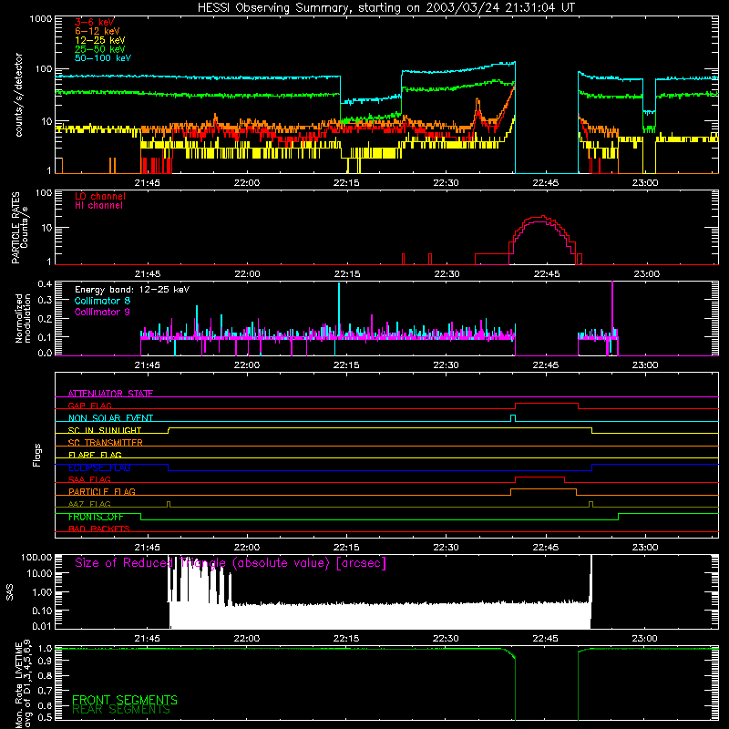The image size is (729, 729).
Task: Select the 6-12 keV legend label
Action: point(98,31)
